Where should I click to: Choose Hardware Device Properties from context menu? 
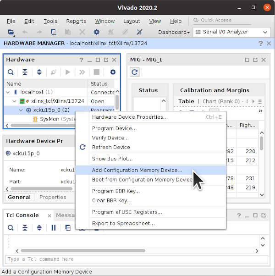click(151, 117)
